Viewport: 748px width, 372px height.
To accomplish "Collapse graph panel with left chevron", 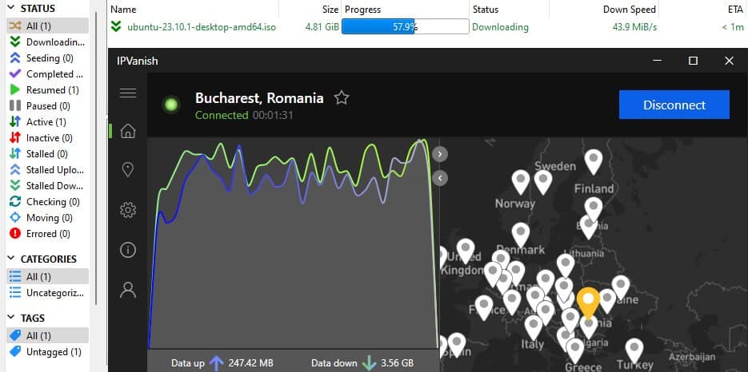I will tap(440, 178).
